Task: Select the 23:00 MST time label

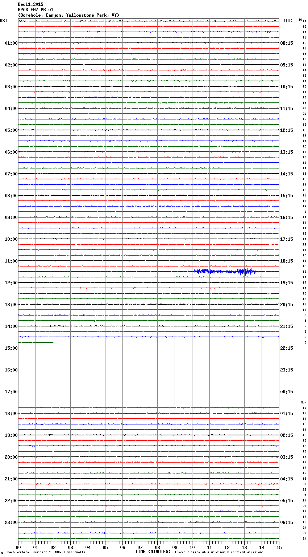Action: pyautogui.click(x=11, y=523)
